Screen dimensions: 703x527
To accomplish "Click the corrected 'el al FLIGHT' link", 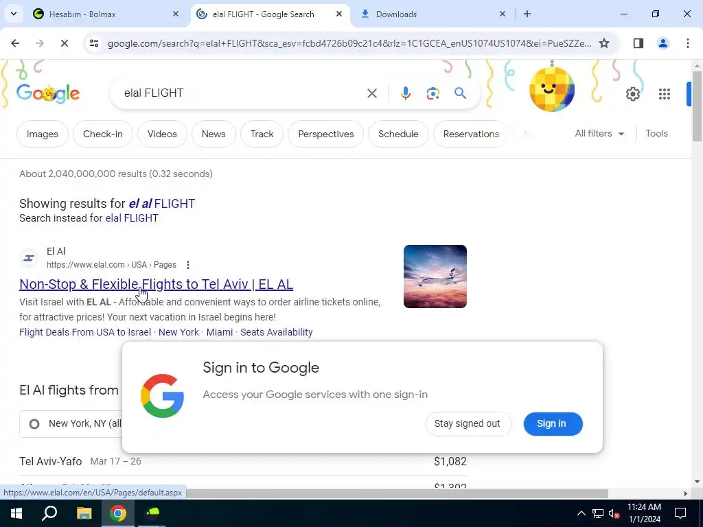I will 162,203.
